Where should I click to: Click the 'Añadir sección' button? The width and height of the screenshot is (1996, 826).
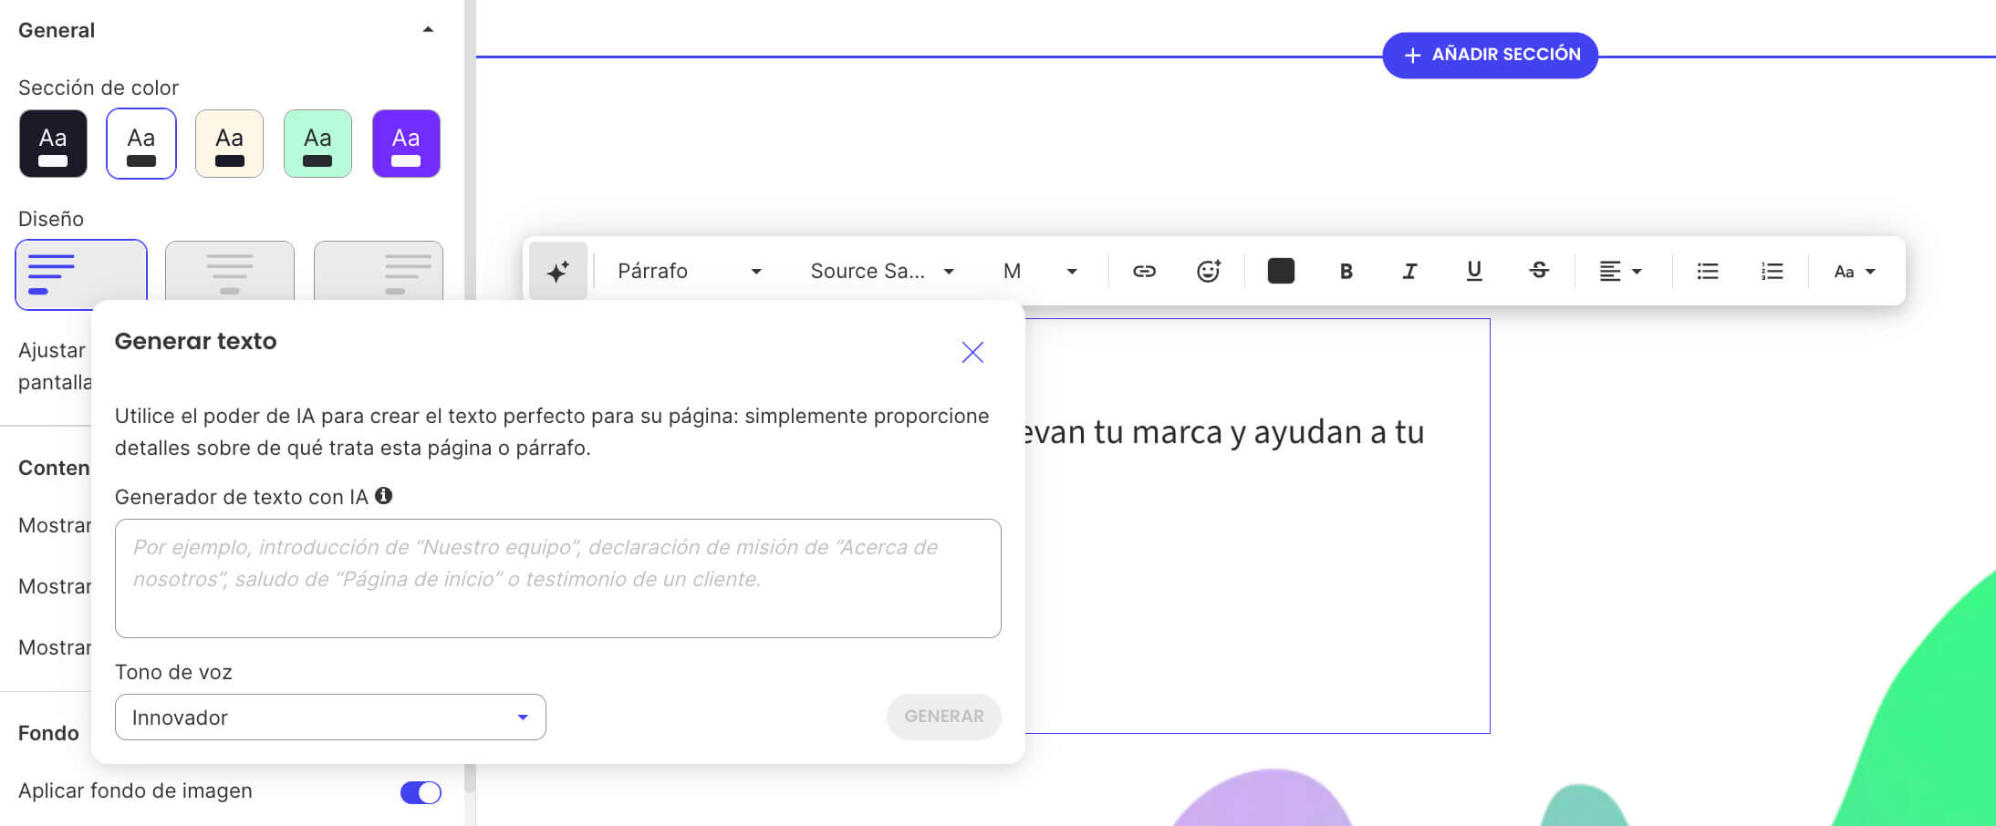point(1491,54)
